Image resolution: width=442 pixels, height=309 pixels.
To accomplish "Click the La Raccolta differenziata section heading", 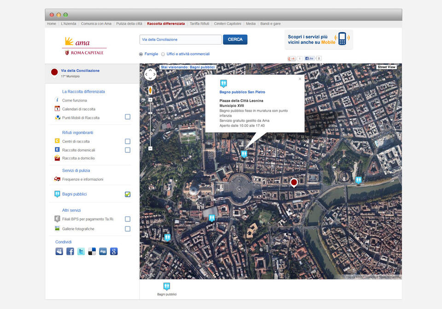I will pos(83,91).
